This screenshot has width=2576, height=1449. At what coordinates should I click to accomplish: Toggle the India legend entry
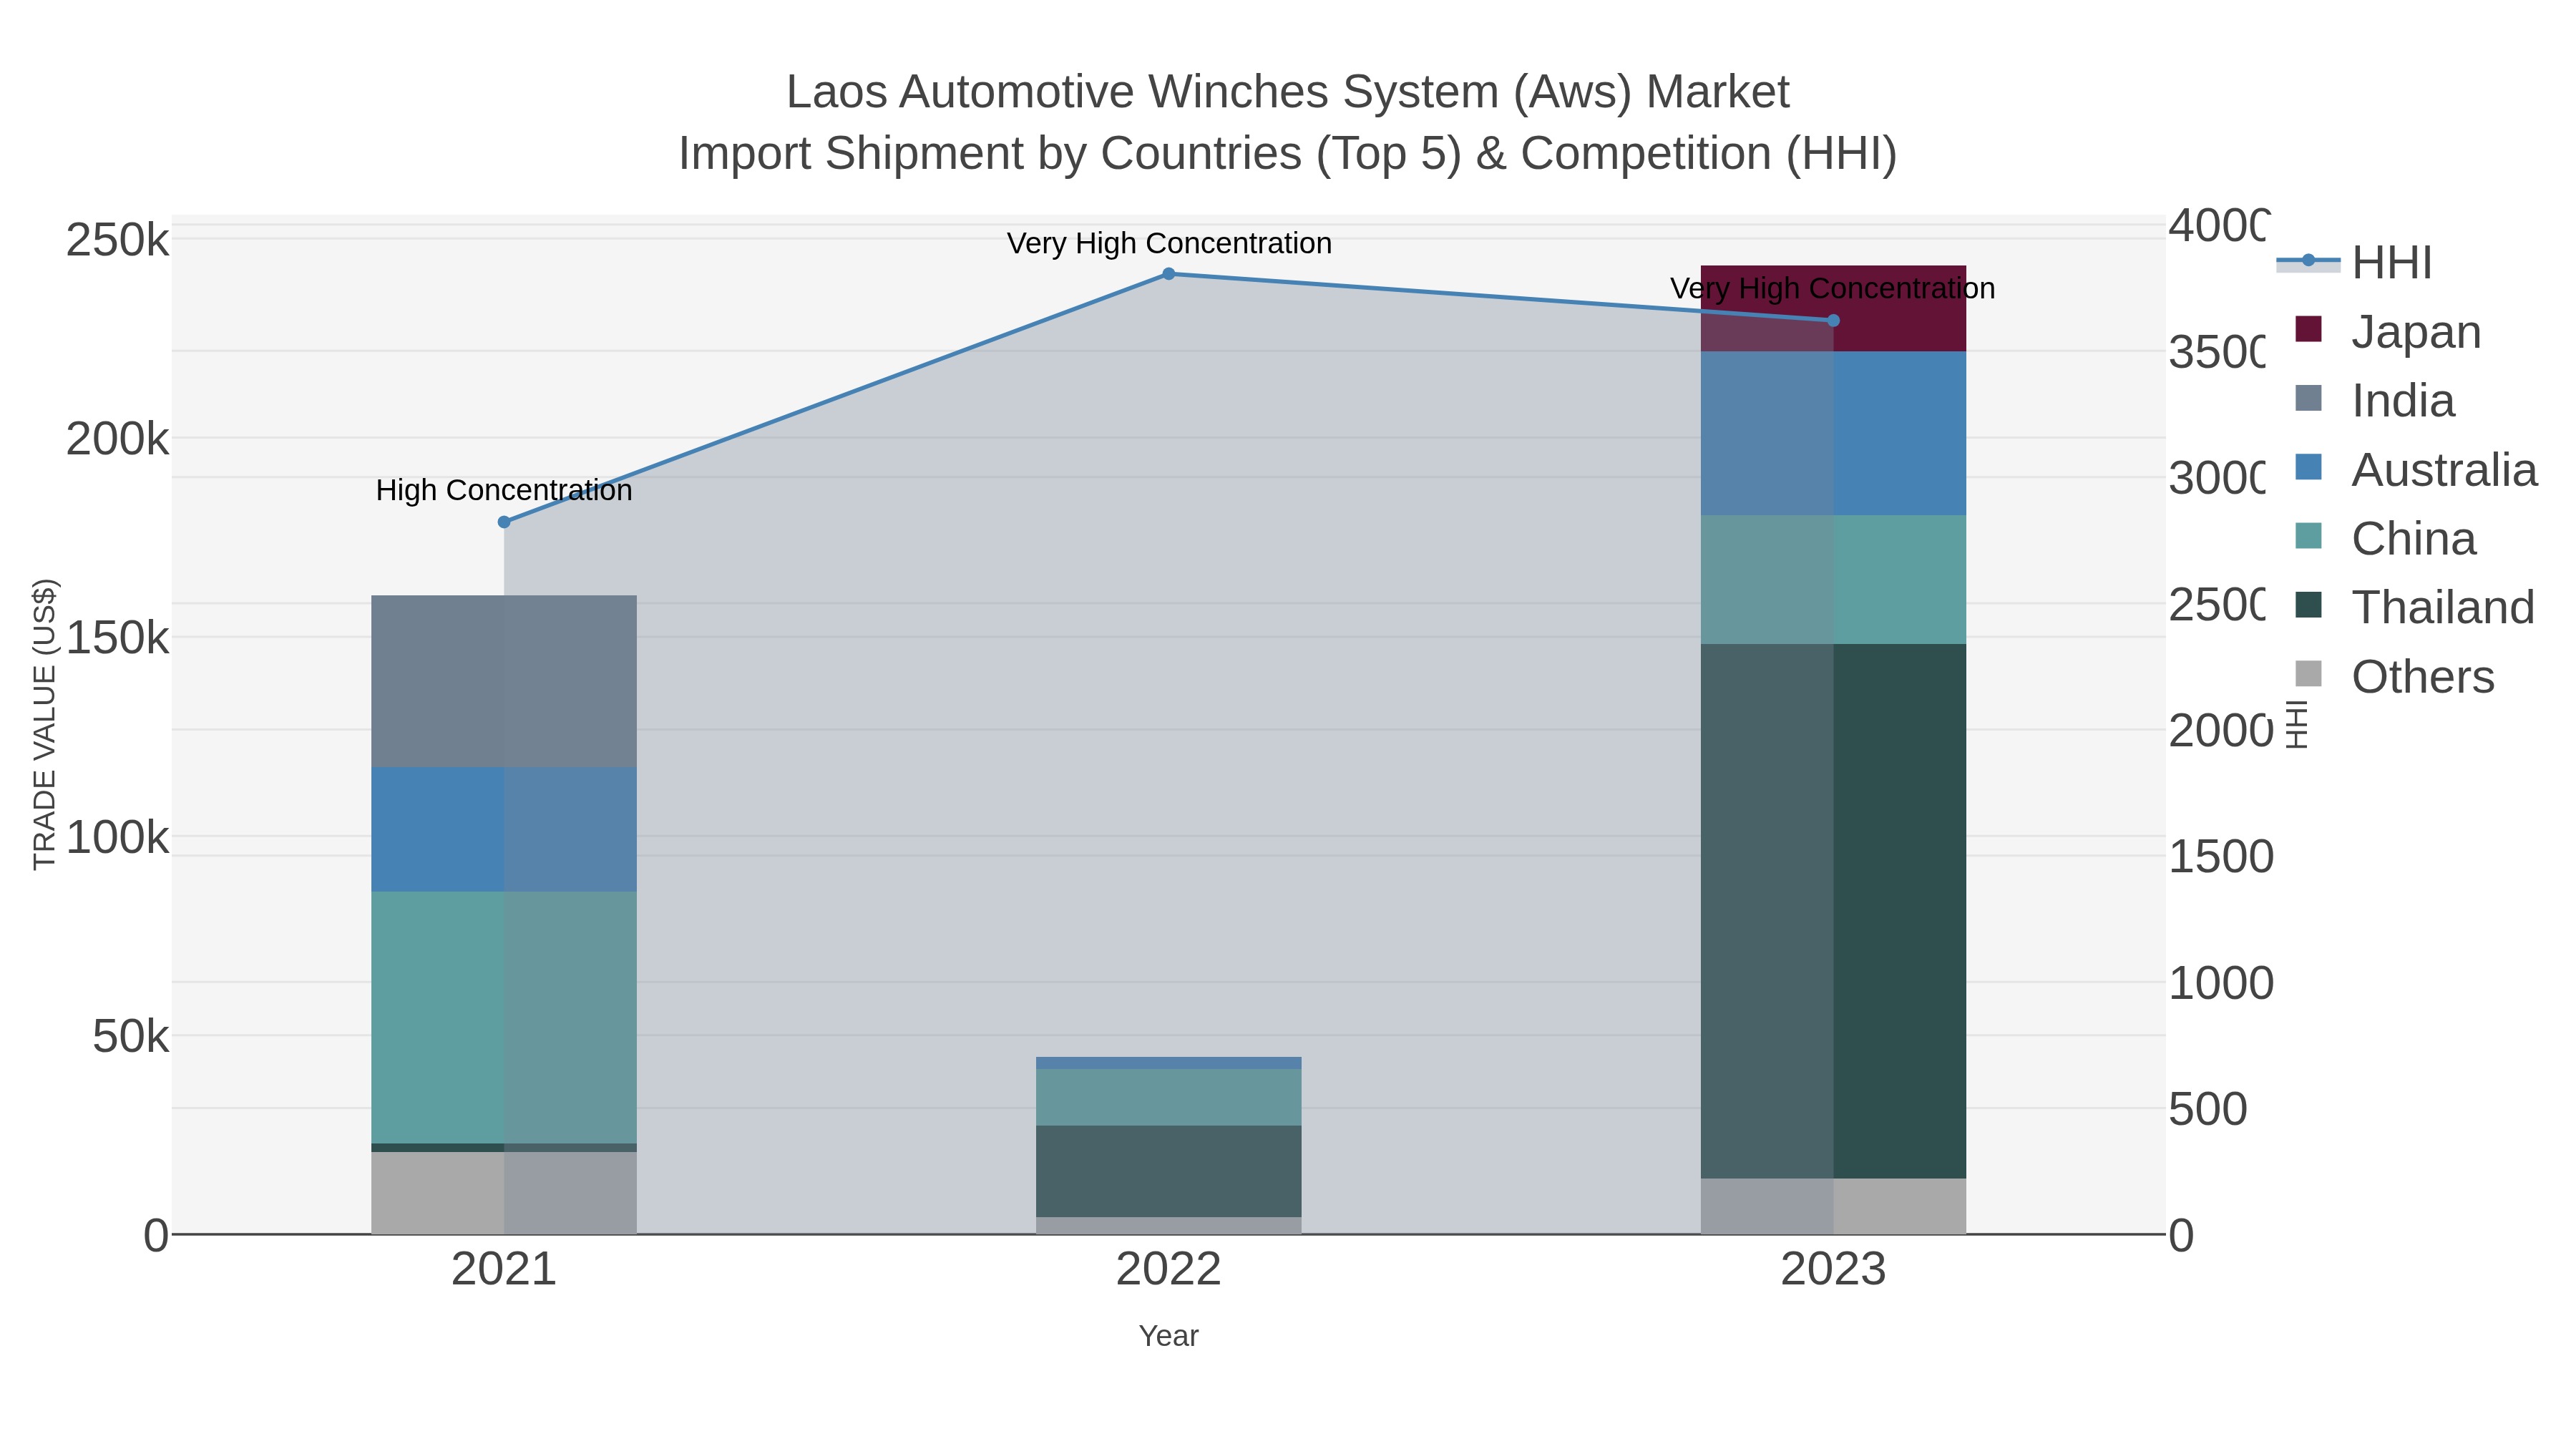pyautogui.click(x=2374, y=401)
